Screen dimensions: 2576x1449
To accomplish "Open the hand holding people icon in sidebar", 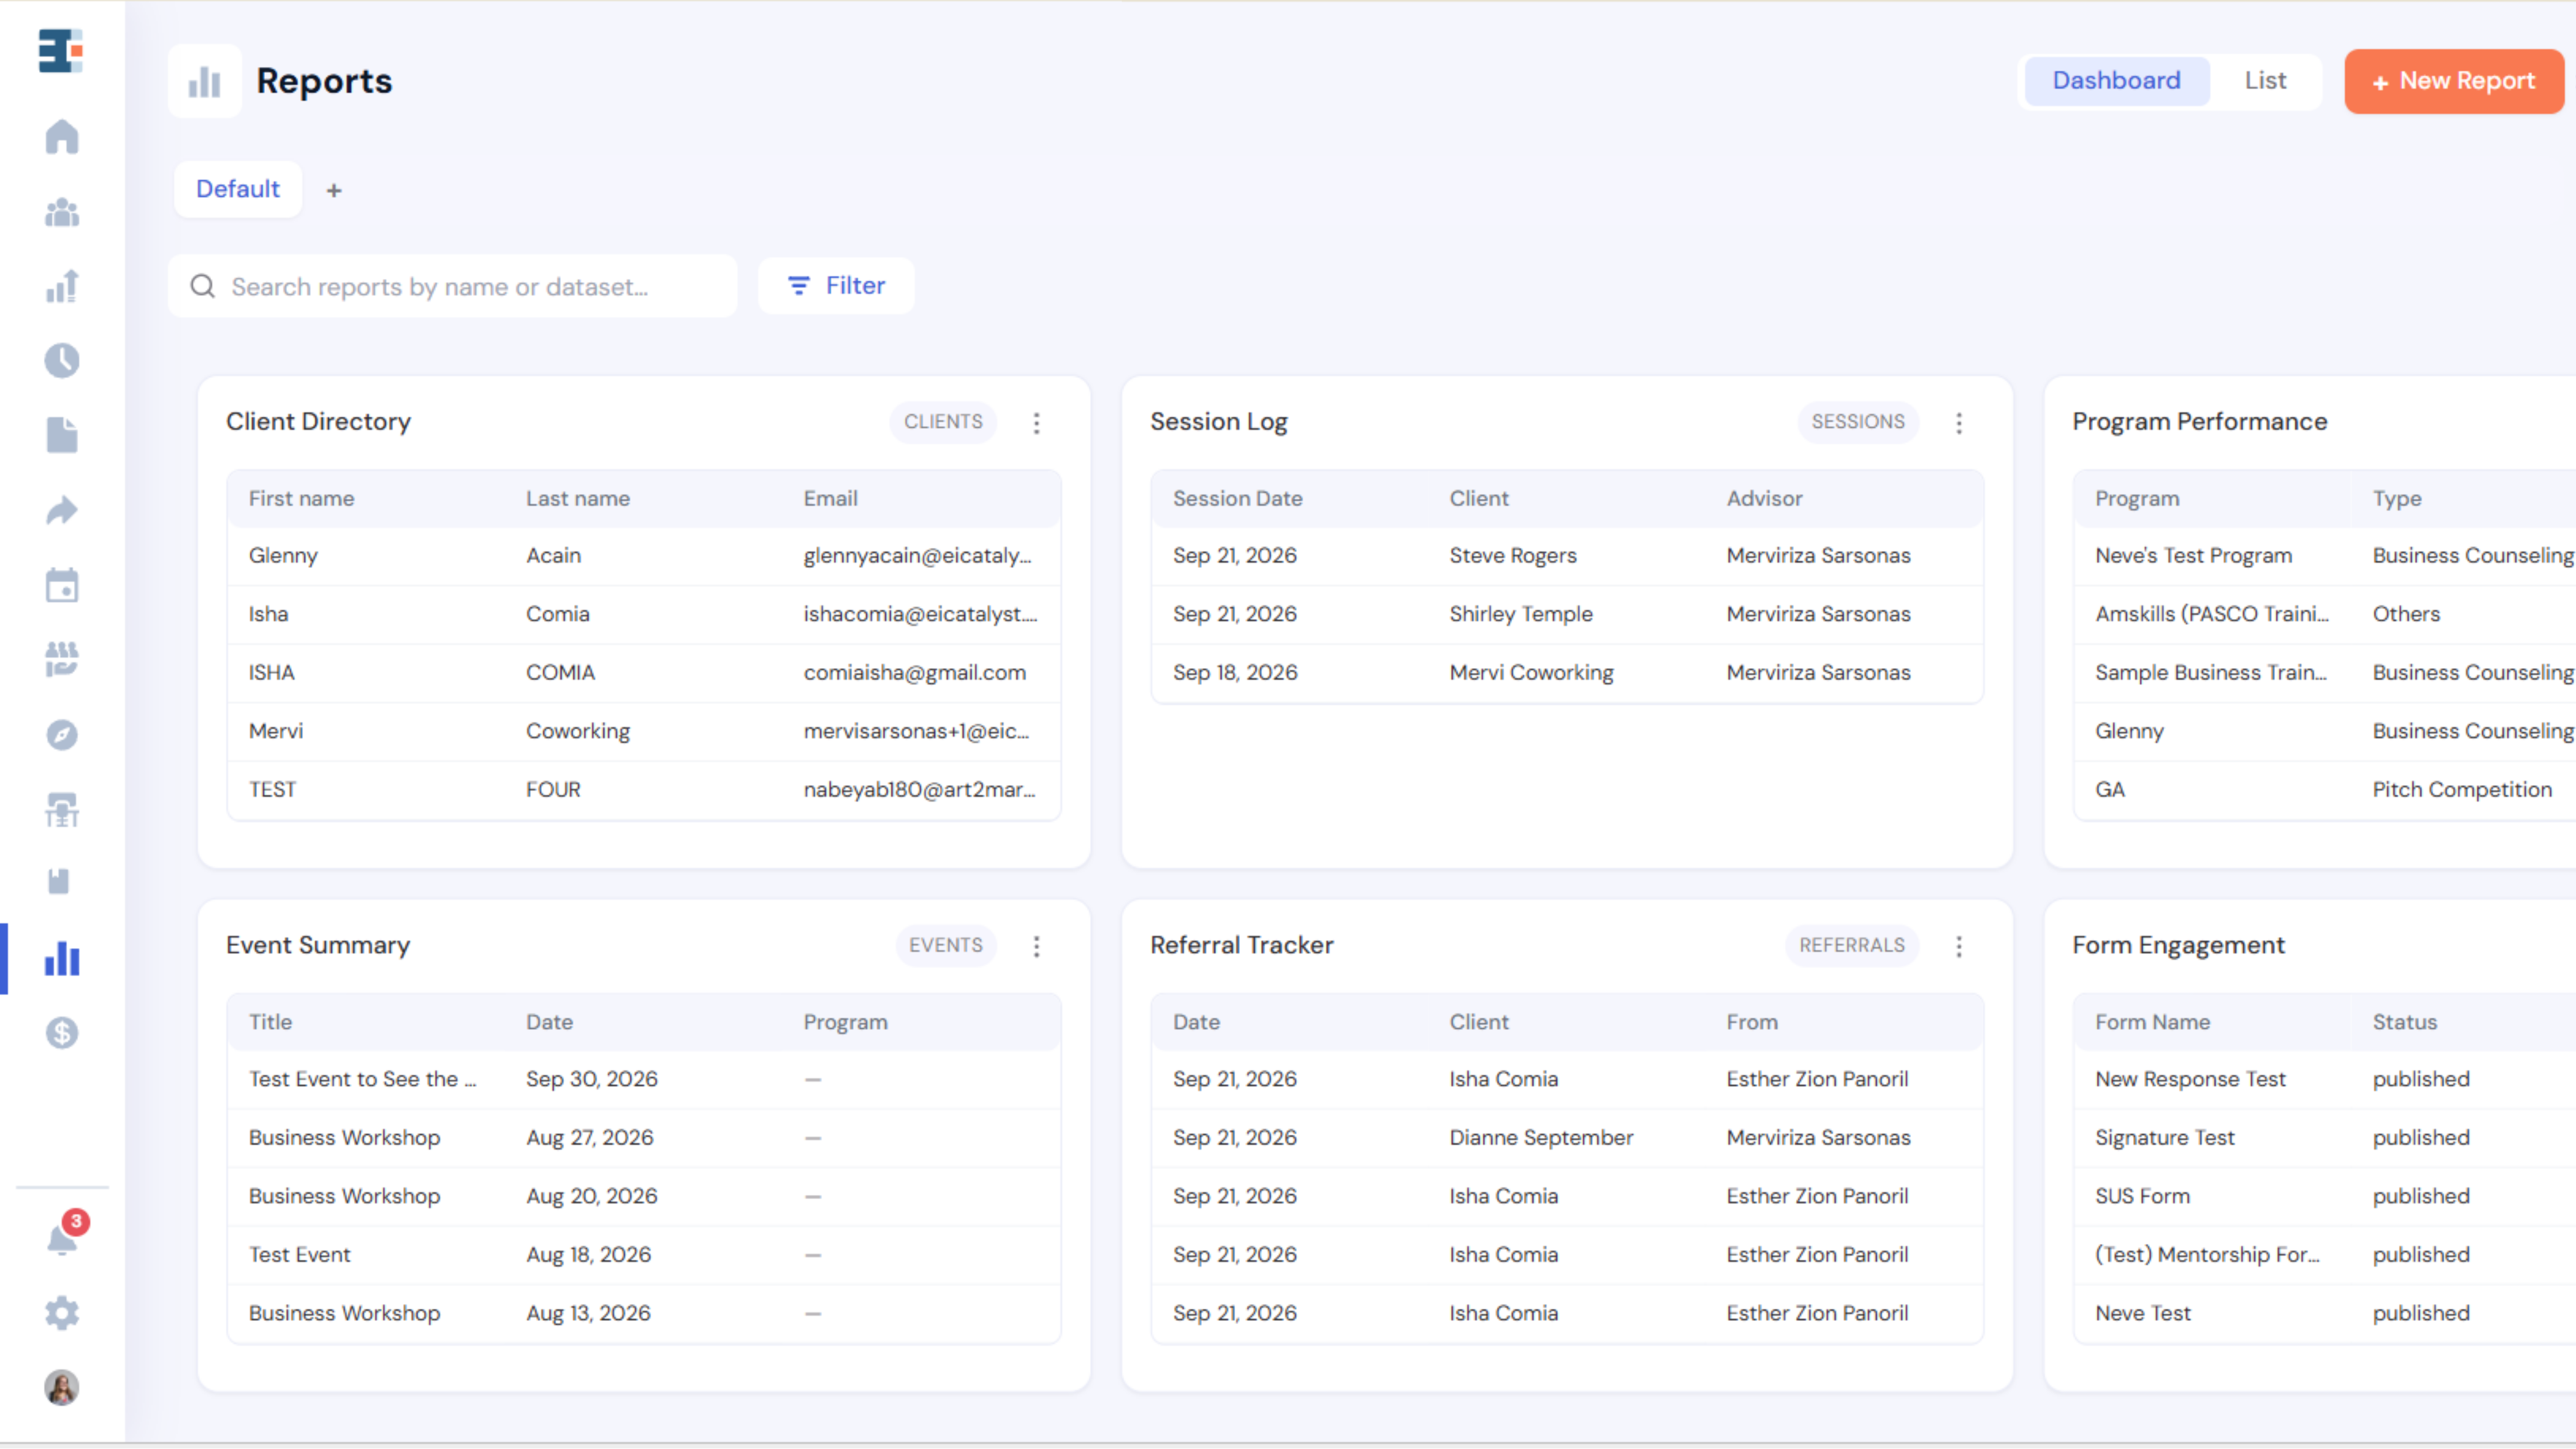I will click(62, 660).
